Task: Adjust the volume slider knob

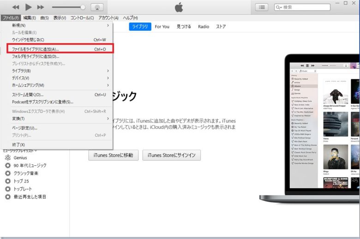Action: (83, 7)
